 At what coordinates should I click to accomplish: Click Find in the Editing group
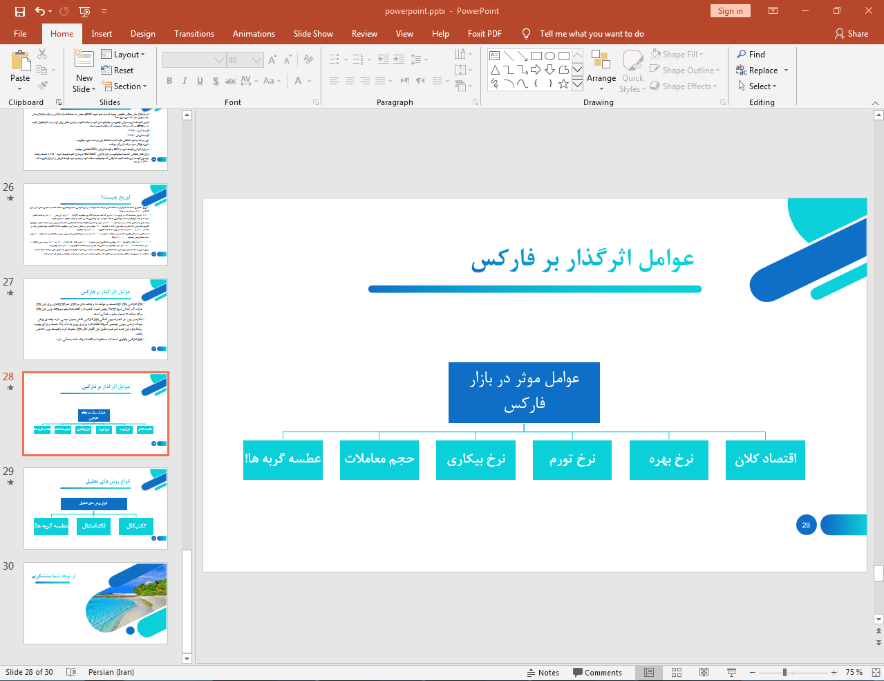pyautogui.click(x=751, y=55)
